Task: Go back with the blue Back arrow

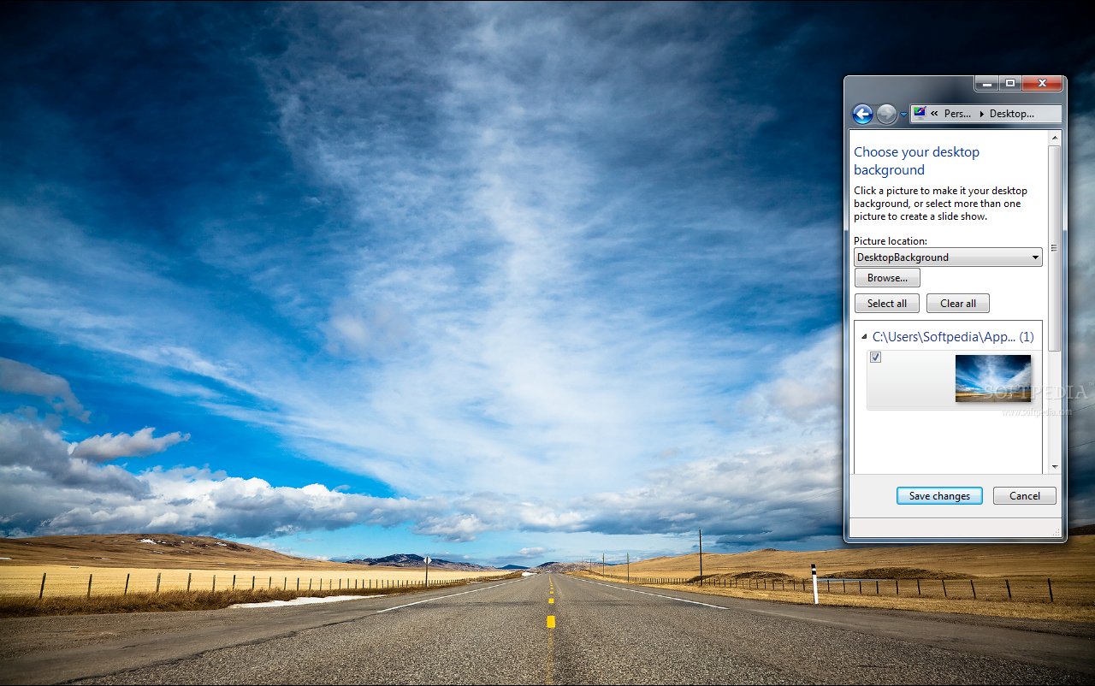Action: coord(862,114)
